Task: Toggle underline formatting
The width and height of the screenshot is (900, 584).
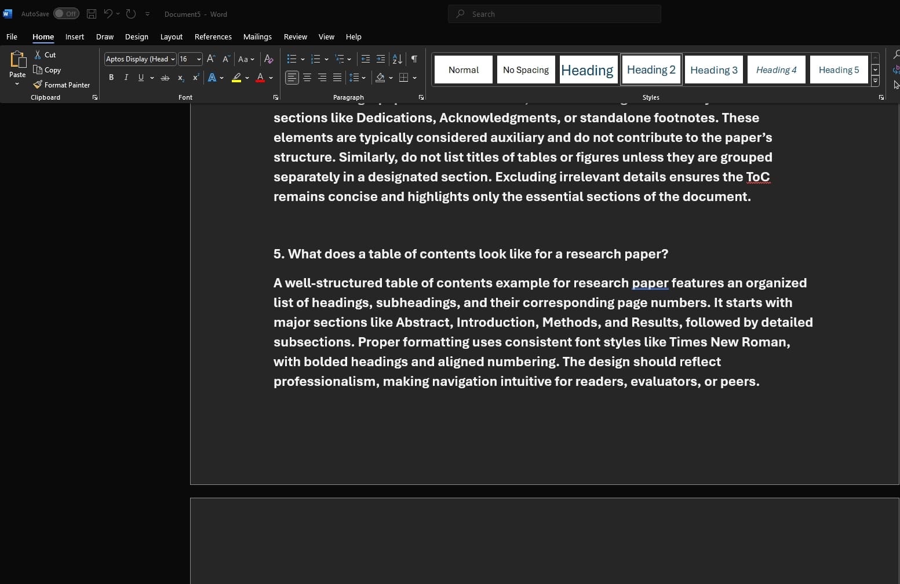Action: coord(141,78)
